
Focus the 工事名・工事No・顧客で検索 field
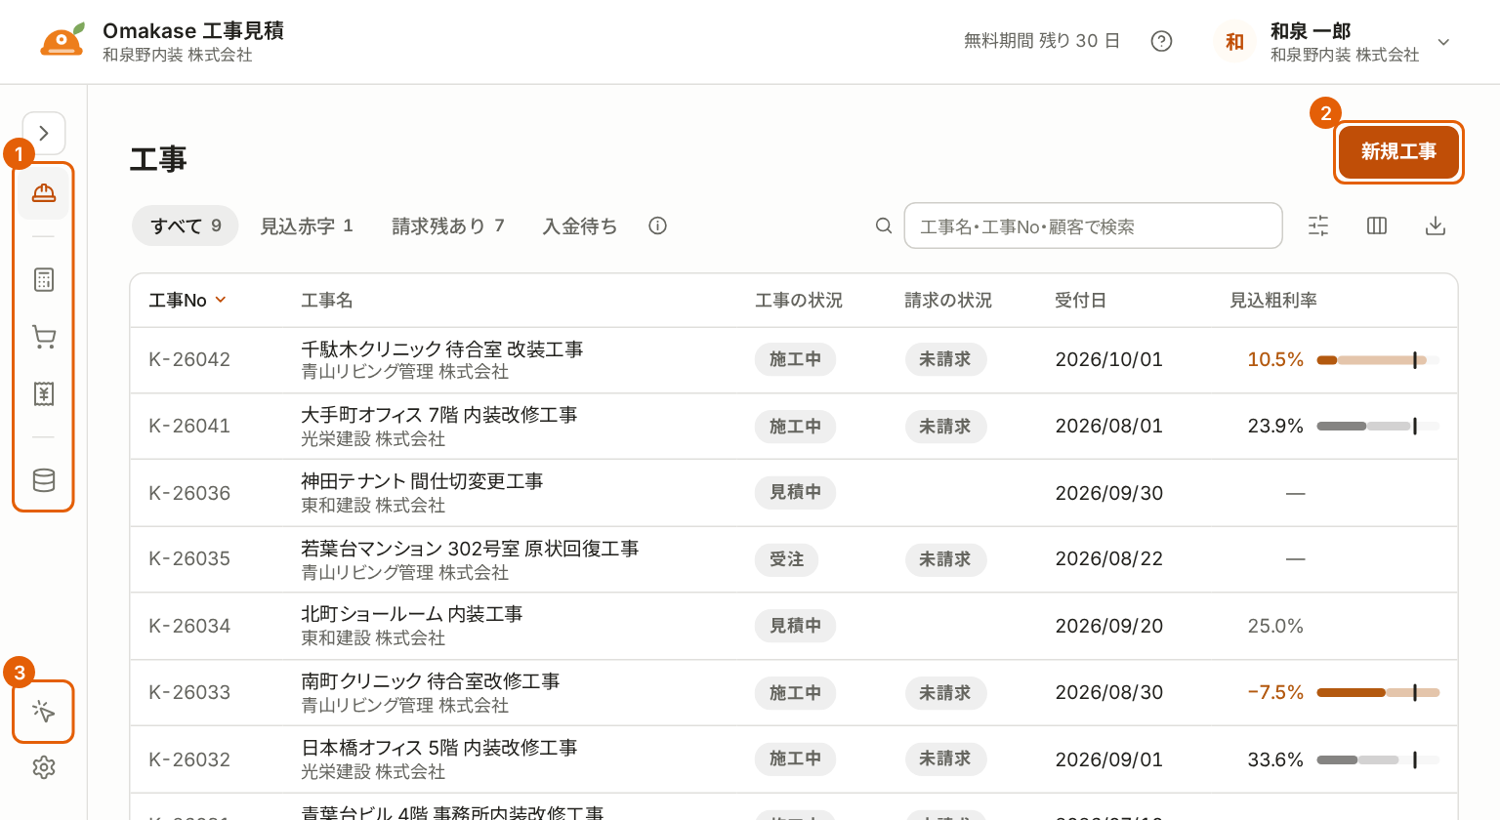[x=1093, y=226]
